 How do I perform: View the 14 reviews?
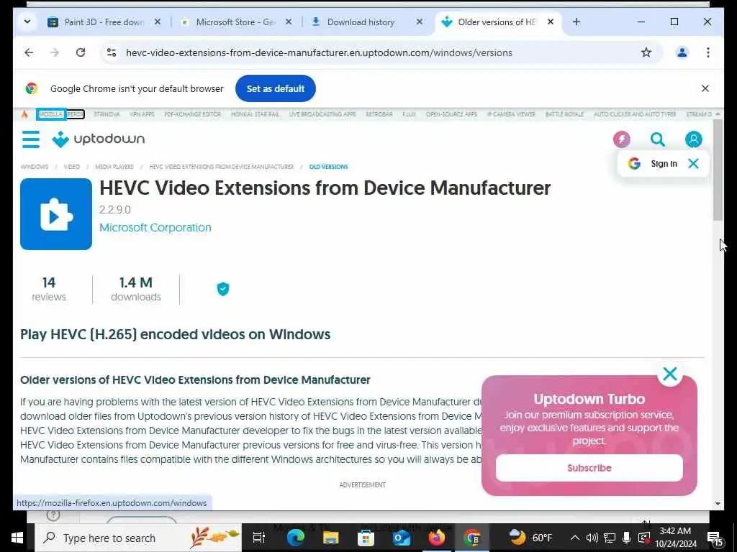click(x=49, y=289)
